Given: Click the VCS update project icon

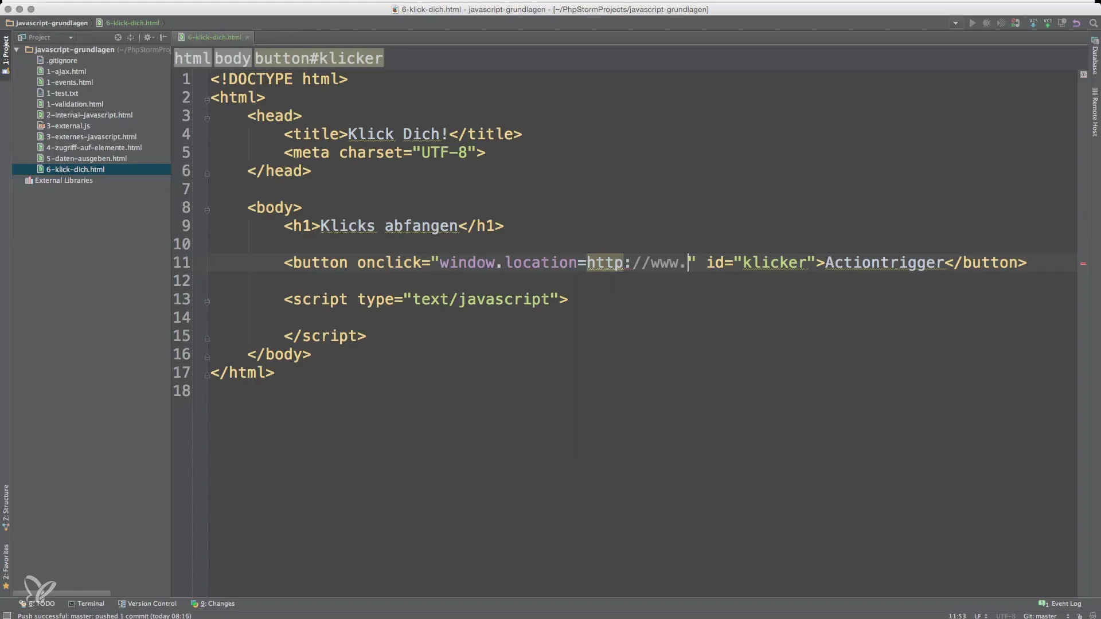Looking at the screenshot, I should (x=1033, y=23).
